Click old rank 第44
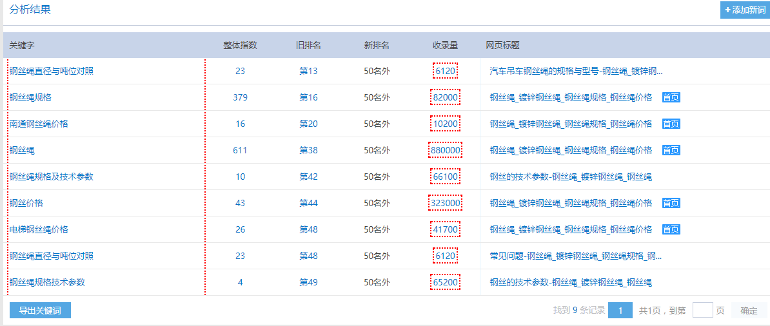The height and width of the screenshot is (326, 770). [x=308, y=203]
